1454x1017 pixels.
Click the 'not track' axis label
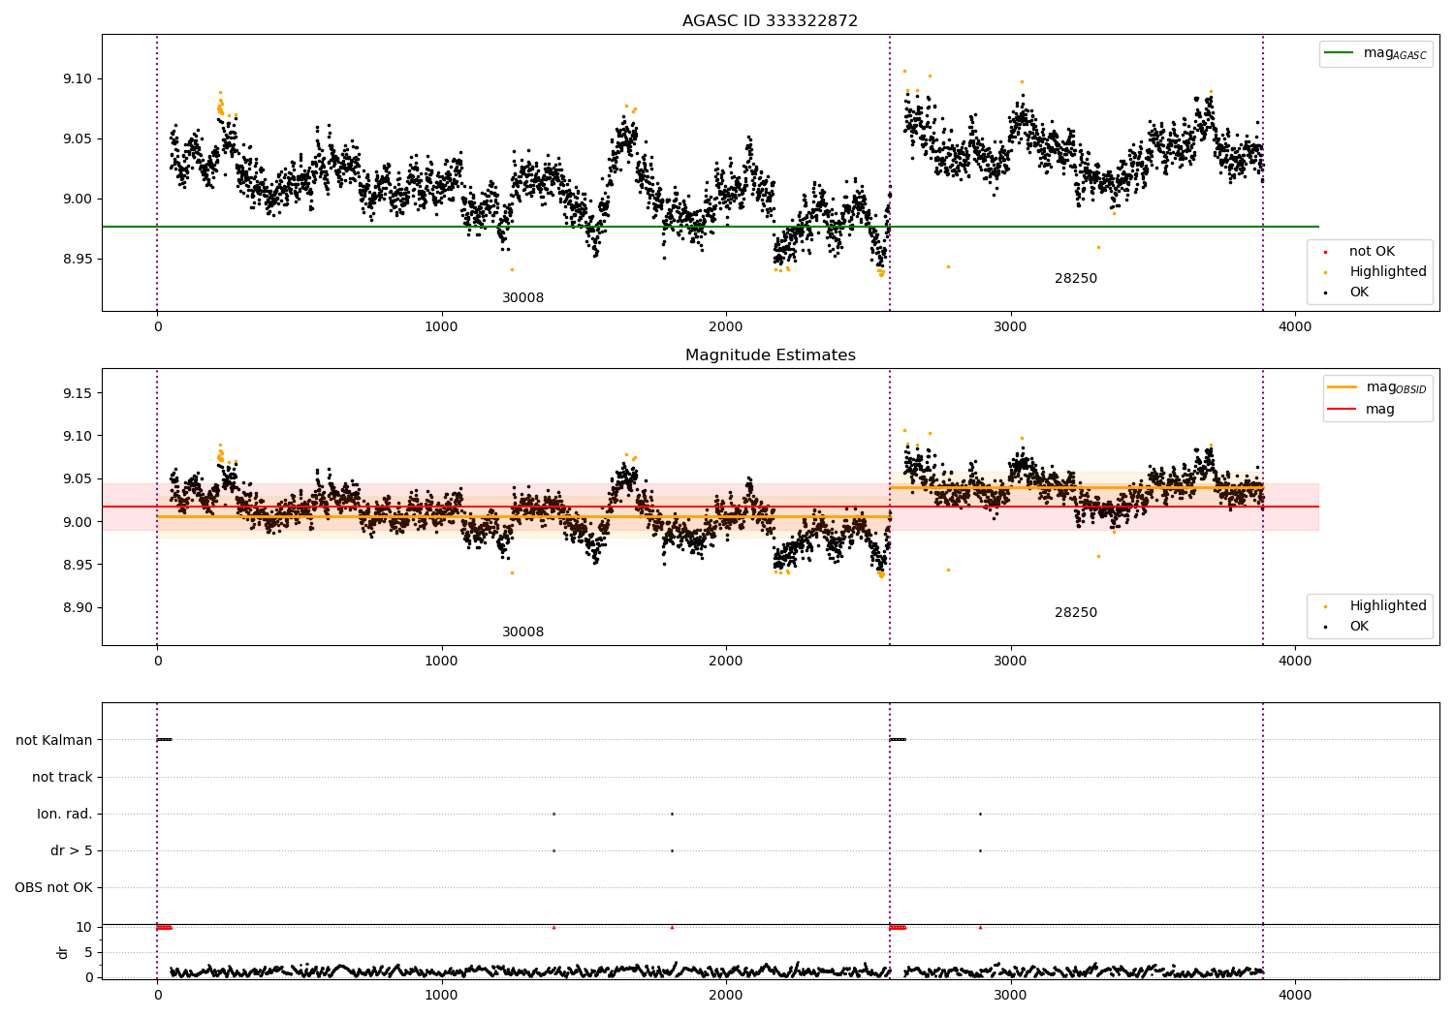62,777
